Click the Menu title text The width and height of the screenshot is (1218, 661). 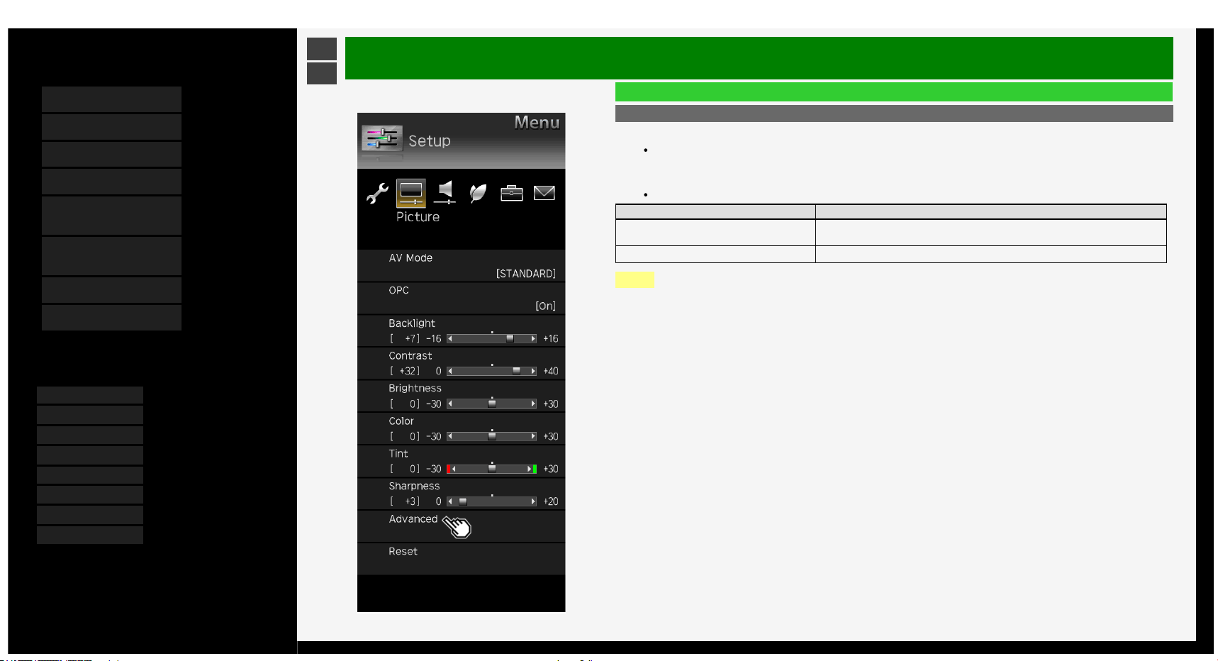pos(537,123)
